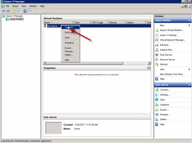Click the test-server VM icon in list

point(45,26)
